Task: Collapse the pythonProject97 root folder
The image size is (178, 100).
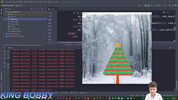Action: point(4,12)
